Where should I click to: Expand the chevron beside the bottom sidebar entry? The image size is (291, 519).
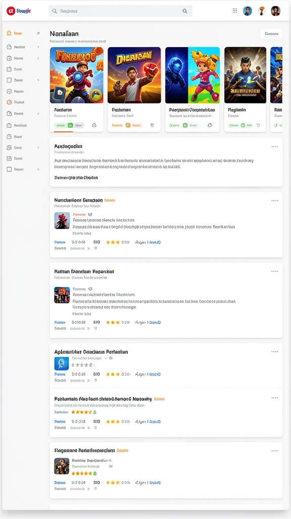38,169
